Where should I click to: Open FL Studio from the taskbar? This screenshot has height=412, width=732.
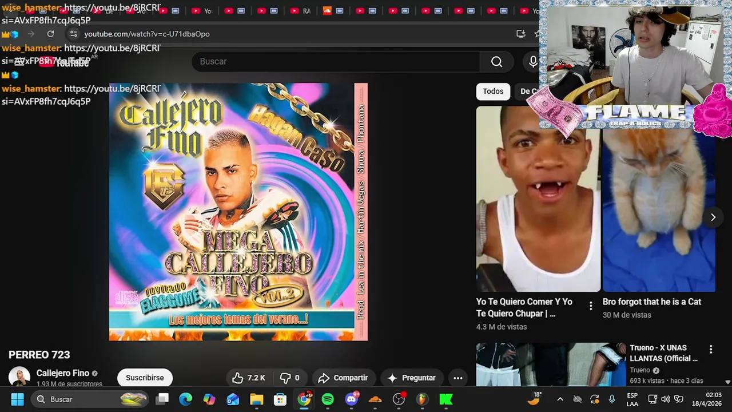coord(422,399)
